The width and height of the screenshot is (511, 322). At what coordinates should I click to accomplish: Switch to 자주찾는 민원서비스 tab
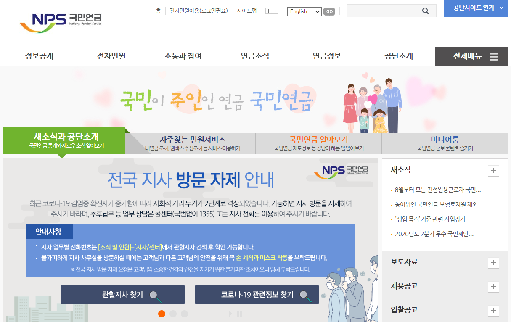tap(192, 144)
